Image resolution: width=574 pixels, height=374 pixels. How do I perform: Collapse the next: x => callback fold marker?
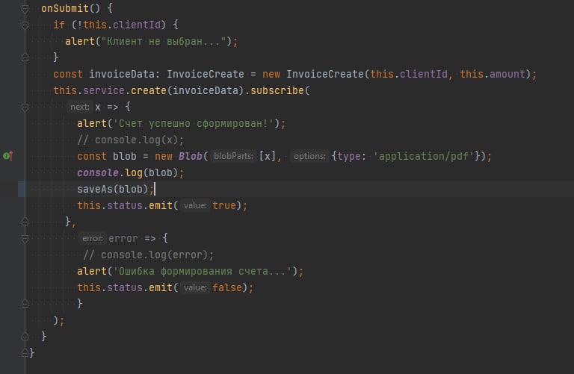coord(25,107)
